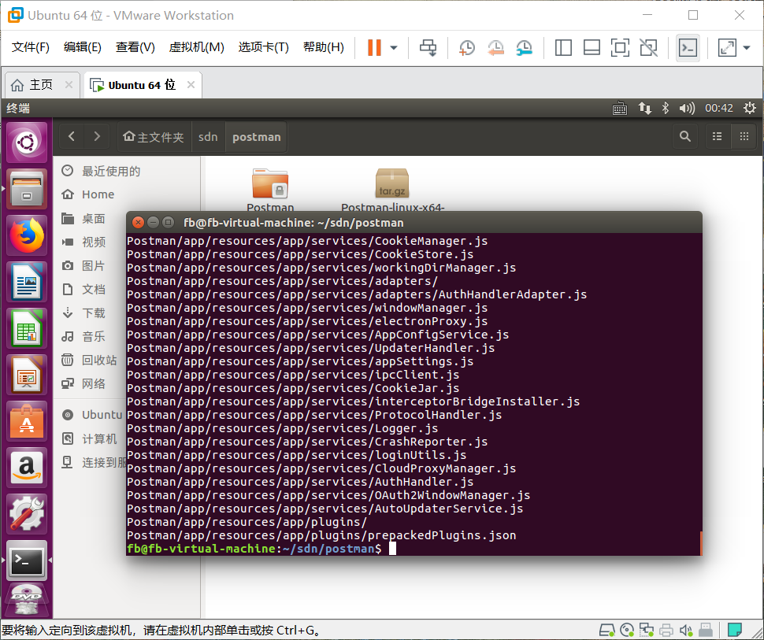
Task: Open the Amazon launcher icon
Action: coord(27,468)
